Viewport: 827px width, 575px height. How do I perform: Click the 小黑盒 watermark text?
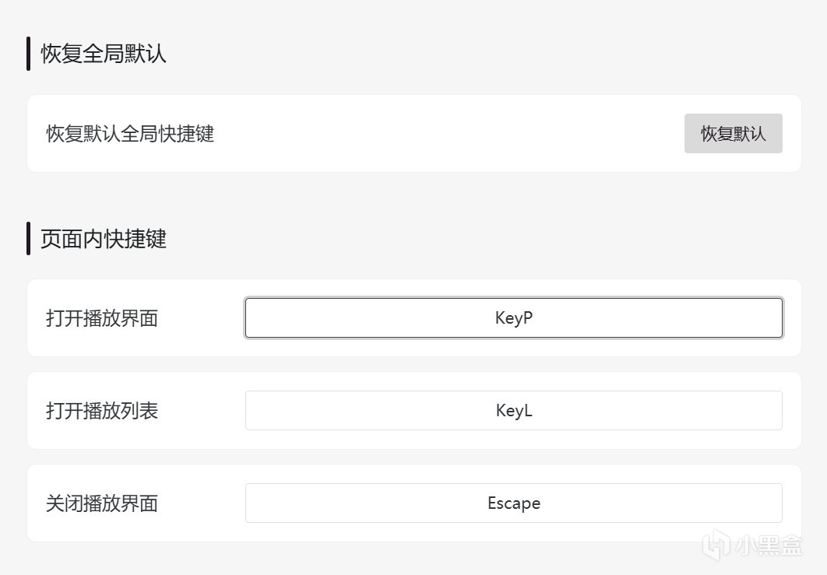769,545
